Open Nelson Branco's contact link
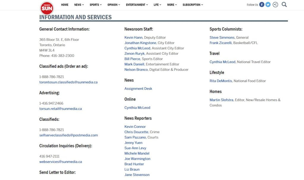Viewport: 304px width, 180px height. [136, 70]
